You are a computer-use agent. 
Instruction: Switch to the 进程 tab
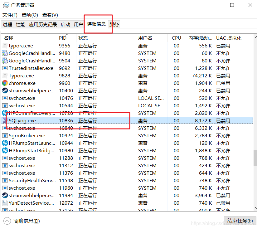coord(7,24)
